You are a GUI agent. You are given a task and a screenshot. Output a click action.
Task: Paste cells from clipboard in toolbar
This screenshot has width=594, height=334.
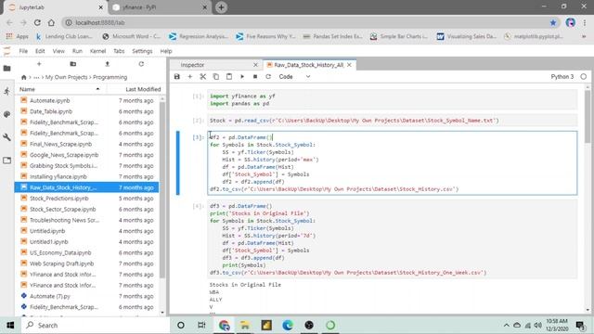(x=229, y=76)
